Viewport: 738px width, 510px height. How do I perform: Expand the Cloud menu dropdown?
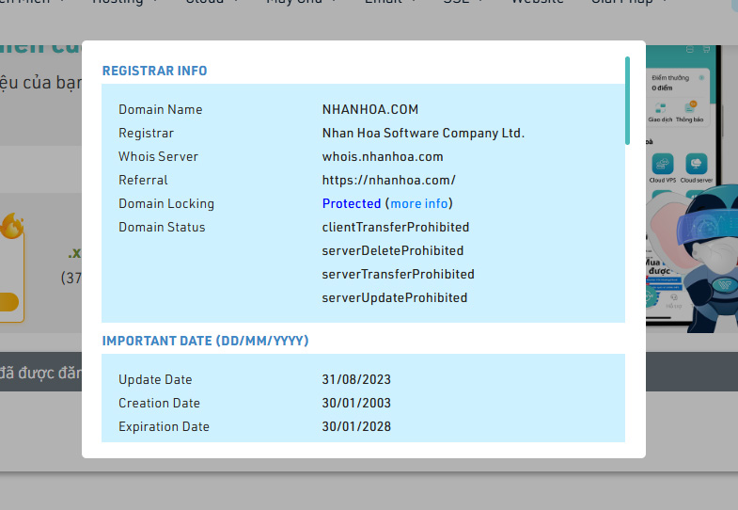click(x=209, y=3)
